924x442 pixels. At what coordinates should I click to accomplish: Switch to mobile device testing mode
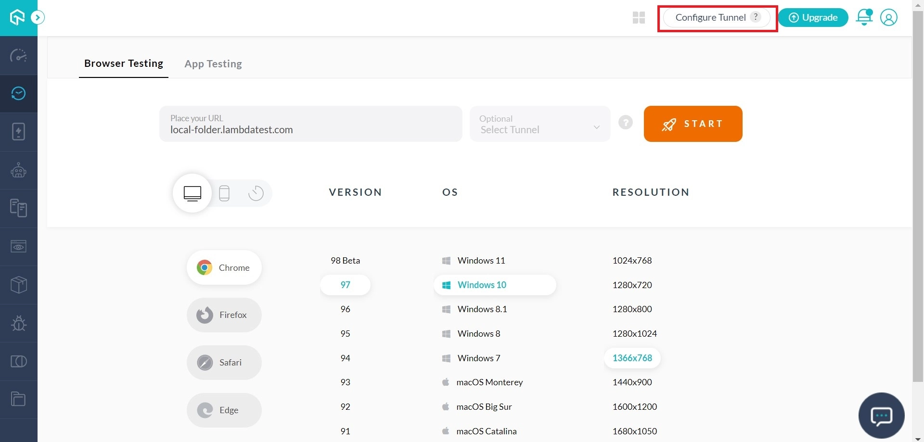click(x=224, y=193)
